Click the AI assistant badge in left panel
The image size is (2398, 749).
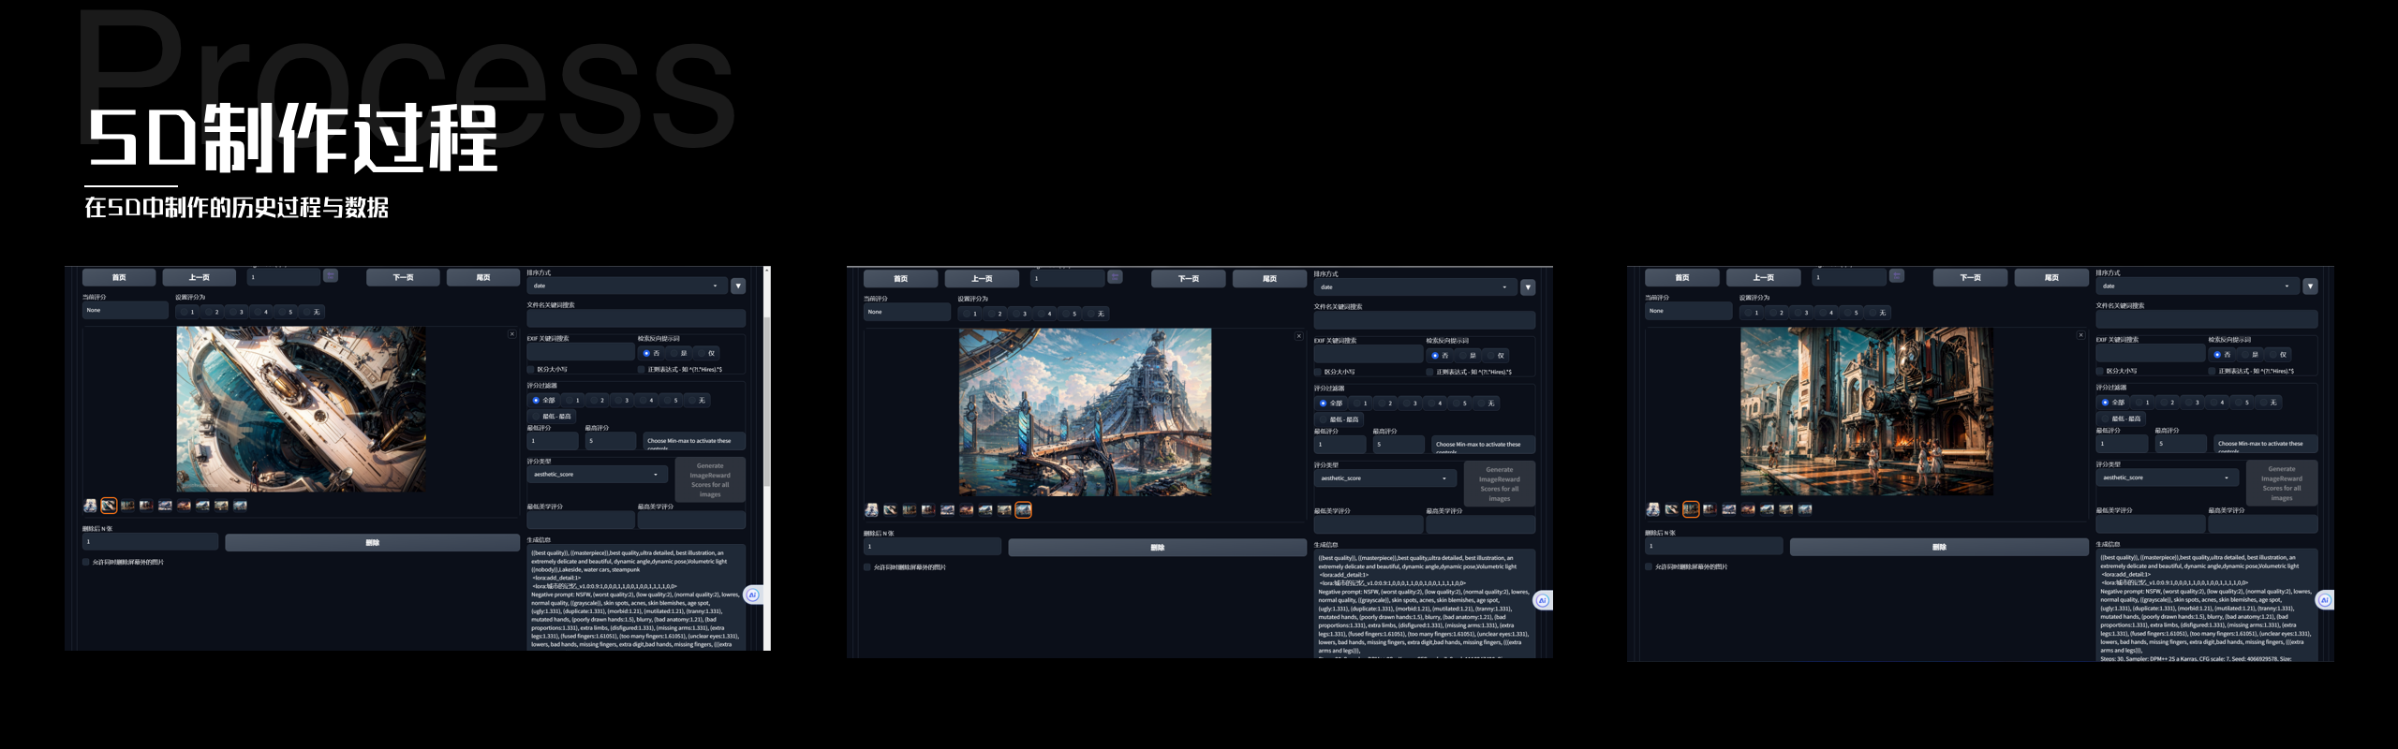(752, 595)
